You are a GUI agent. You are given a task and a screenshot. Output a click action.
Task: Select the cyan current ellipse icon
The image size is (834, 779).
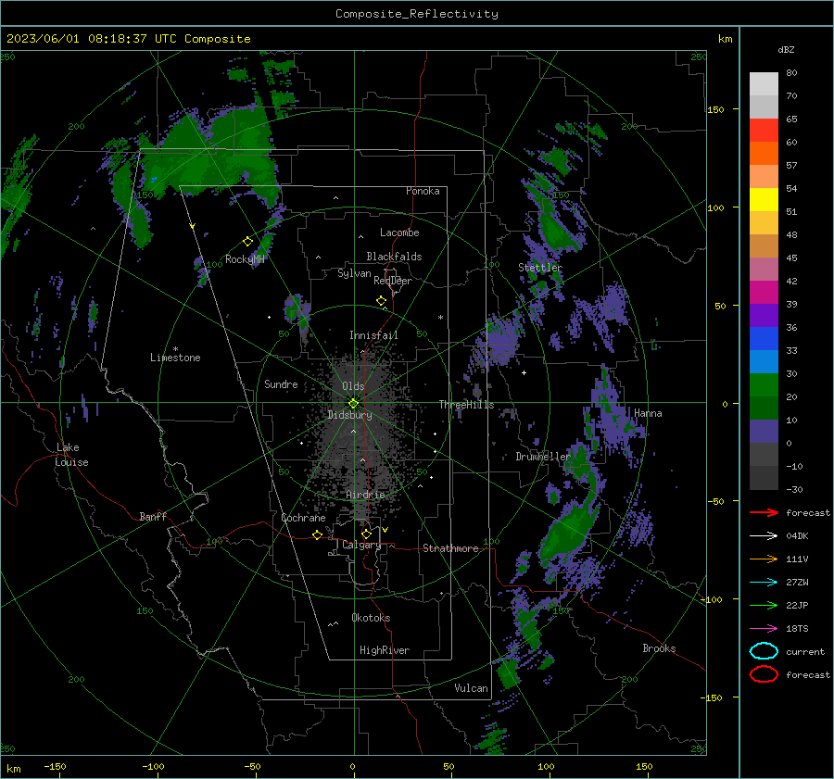click(x=764, y=651)
